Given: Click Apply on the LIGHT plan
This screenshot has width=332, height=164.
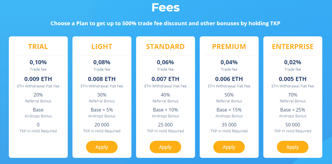Looking at the screenshot, I should [x=102, y=147].
